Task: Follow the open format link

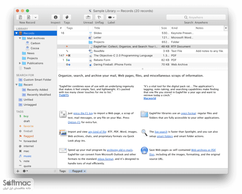Action: point(188,113)
